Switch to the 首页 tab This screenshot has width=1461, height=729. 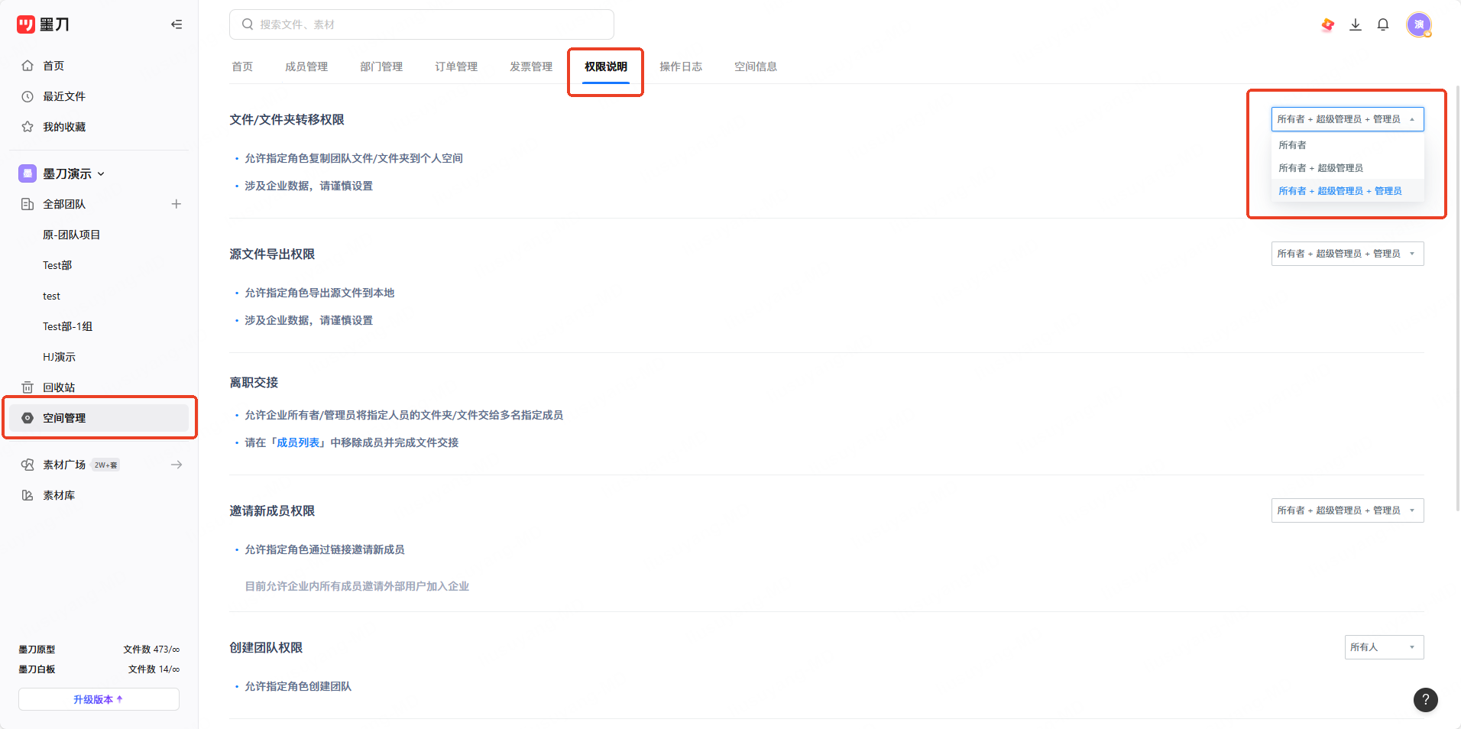coord(242,66)
